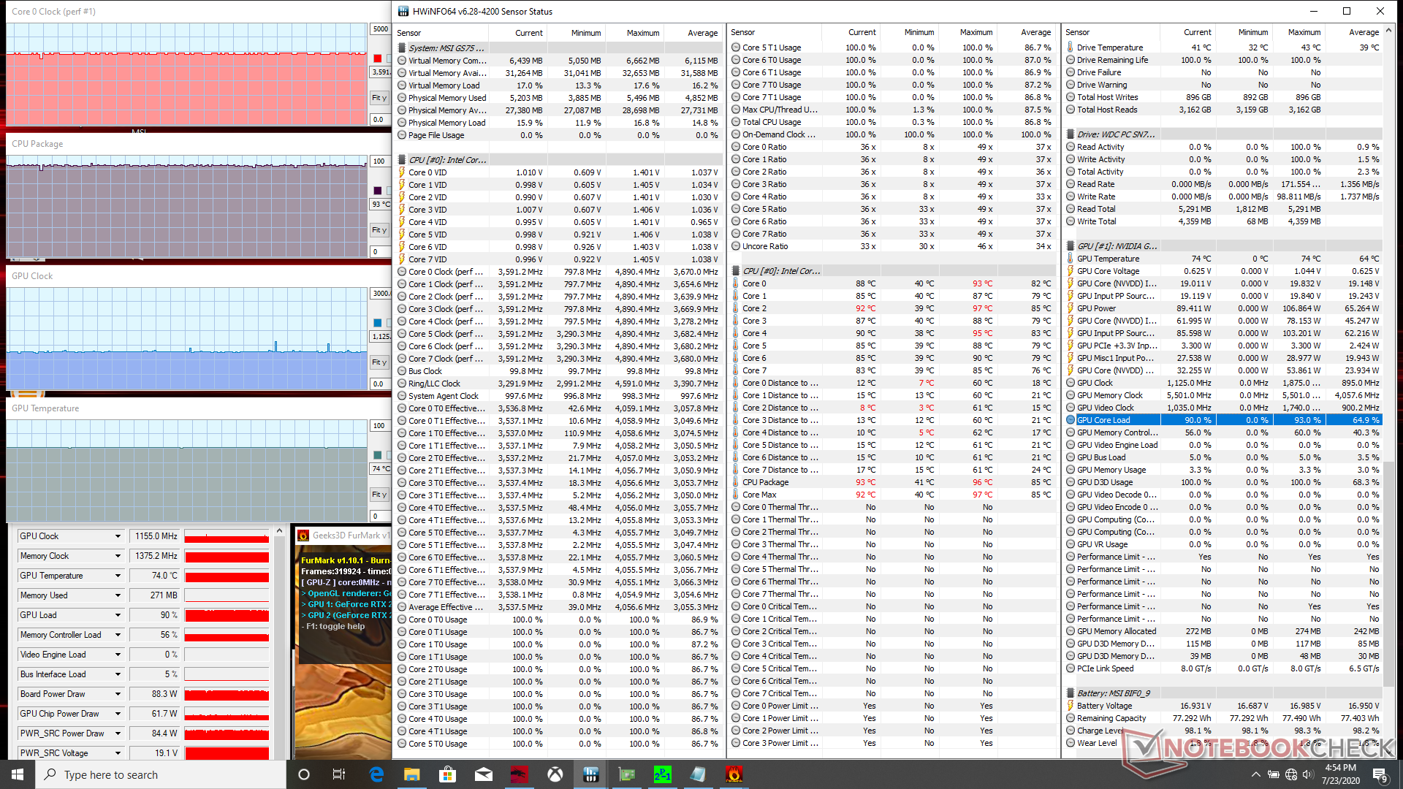Open Task View on the taskbar
The image size is (1403, 789).
tap(339, 774)
